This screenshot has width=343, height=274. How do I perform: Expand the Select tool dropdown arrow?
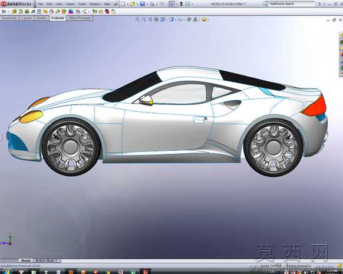pos(176,4)
